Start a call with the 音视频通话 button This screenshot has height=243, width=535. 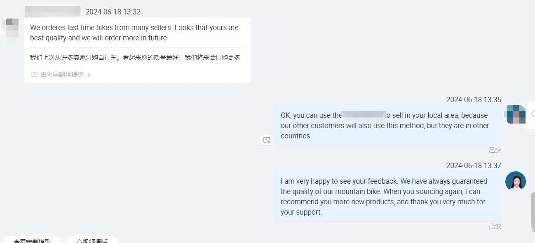pyautogui.click(x=92, y=240)
